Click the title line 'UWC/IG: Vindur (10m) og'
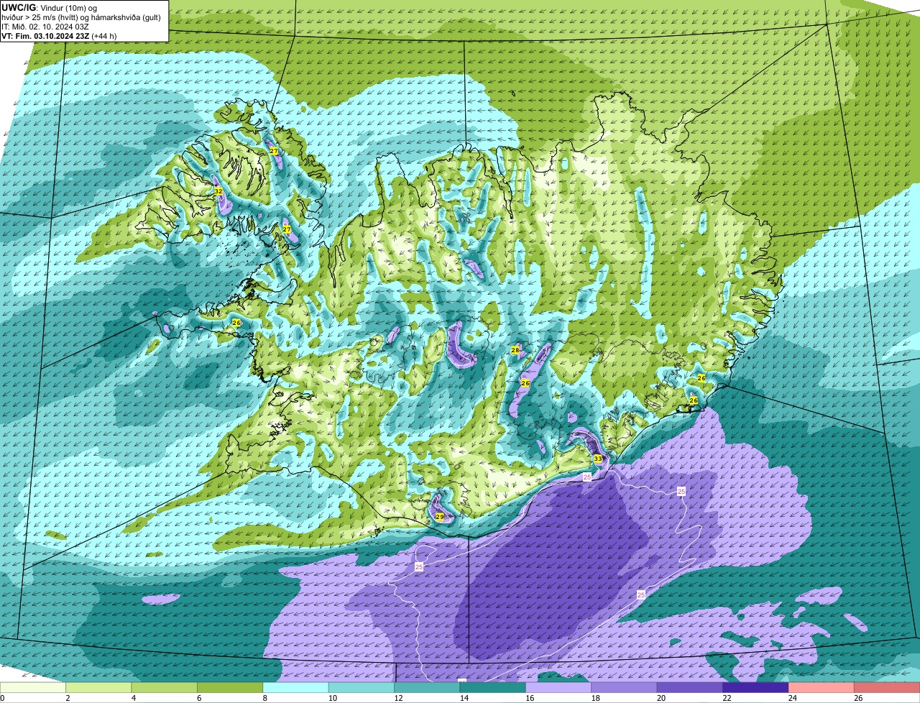 [50, 7]
